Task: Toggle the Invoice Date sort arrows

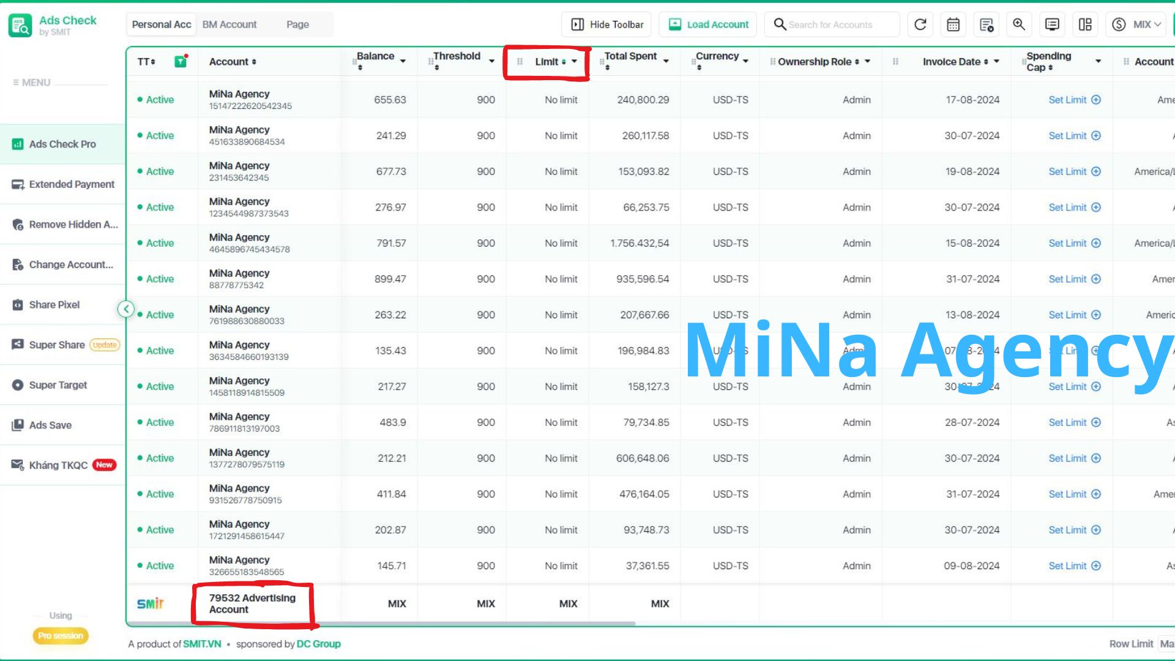Action: [986, 62]
